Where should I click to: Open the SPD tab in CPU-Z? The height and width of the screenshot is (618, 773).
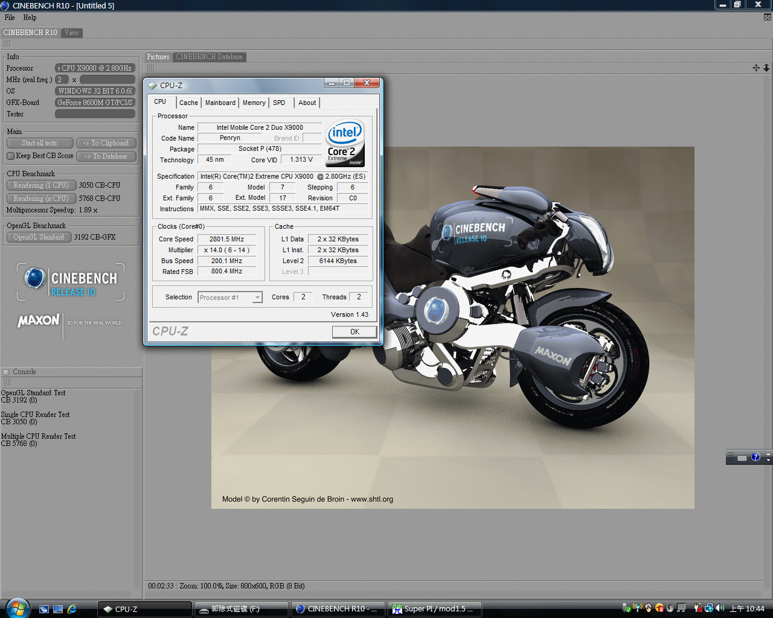coord(279,103)
